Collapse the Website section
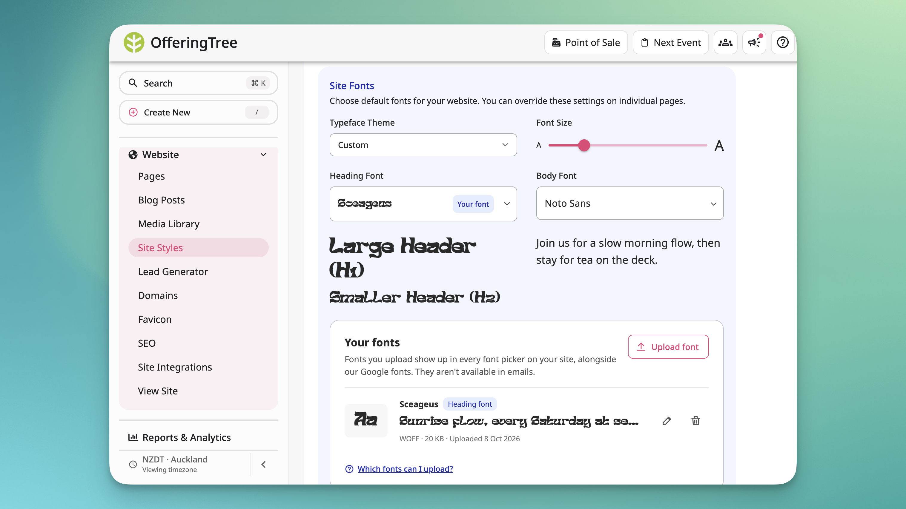This screenshot has width=906, height=509. (263, 155)
